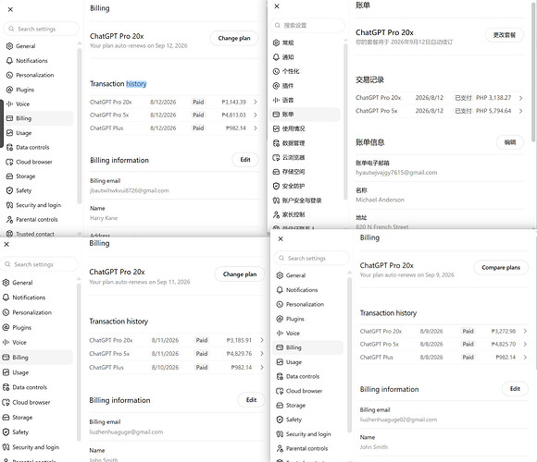The width and height of the screenshot is (537, 462).
Task: Click the 语音 waveform icon in Chinese window
Action: (276, 100)
